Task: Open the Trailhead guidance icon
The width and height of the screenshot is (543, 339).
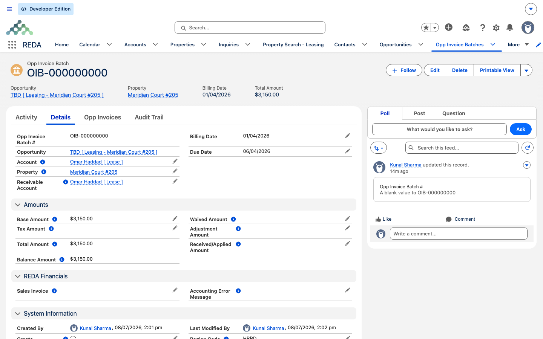Action: (x=466, y=27)
